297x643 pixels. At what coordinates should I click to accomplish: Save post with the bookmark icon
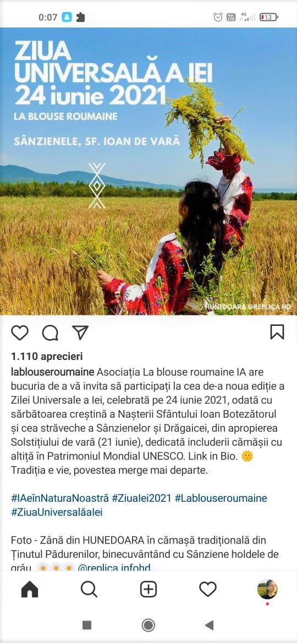(277, 332)
